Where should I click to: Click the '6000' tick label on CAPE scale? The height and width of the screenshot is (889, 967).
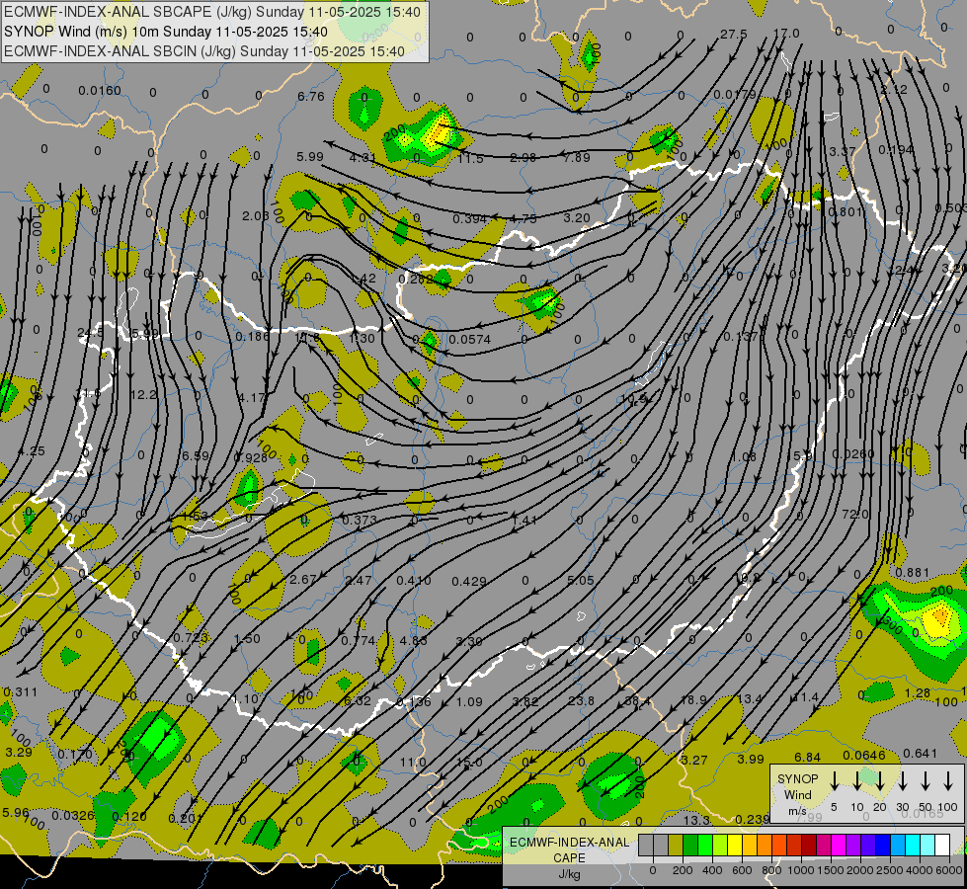click(949, 870)
